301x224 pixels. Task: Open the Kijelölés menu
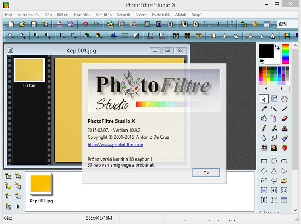tap(82, 15)
